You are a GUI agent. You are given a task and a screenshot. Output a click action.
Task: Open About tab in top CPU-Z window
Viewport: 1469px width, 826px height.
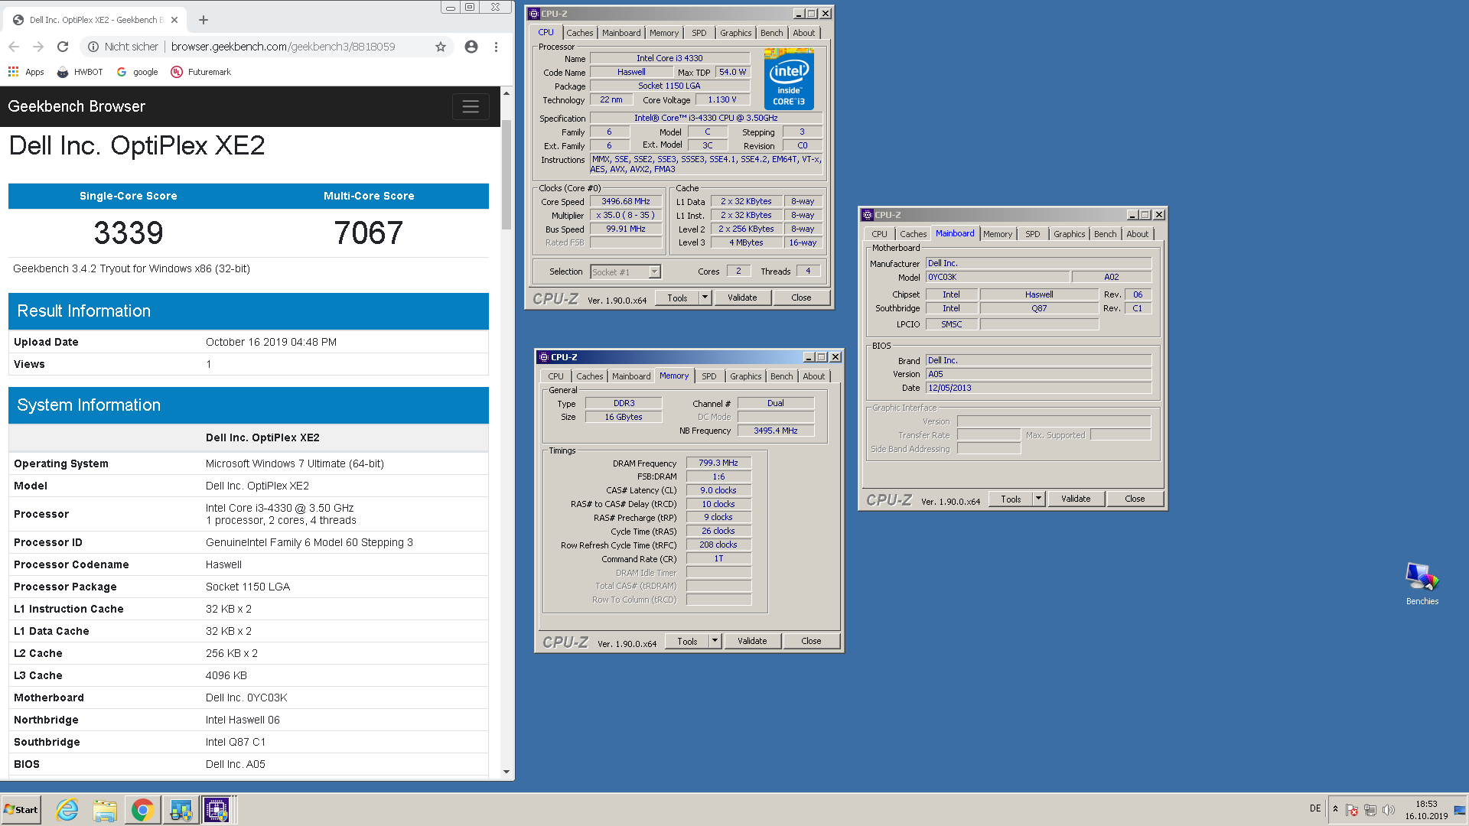pos(803,33)
